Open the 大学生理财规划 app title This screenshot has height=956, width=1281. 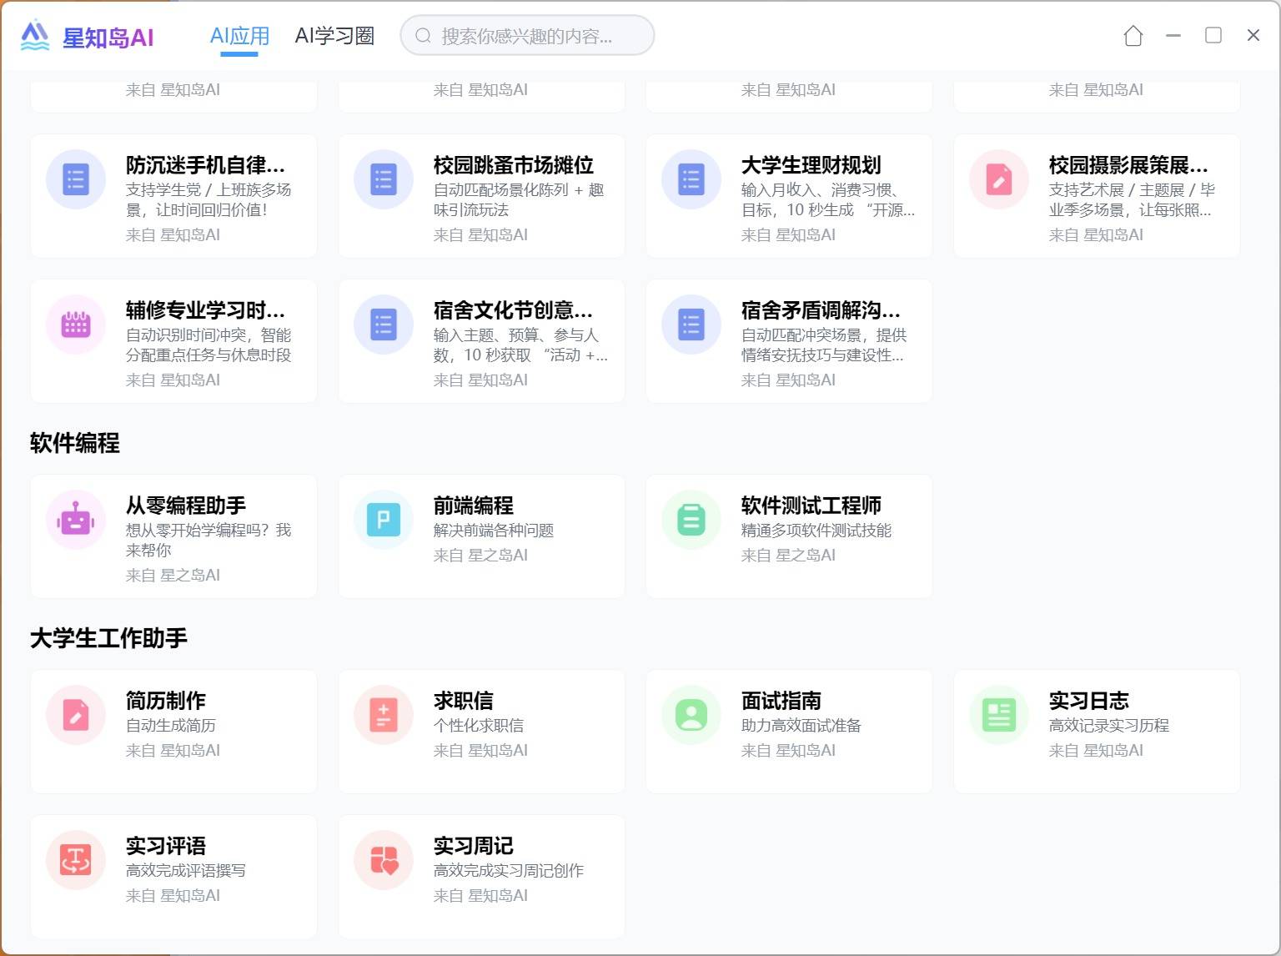tap(811, 165)
